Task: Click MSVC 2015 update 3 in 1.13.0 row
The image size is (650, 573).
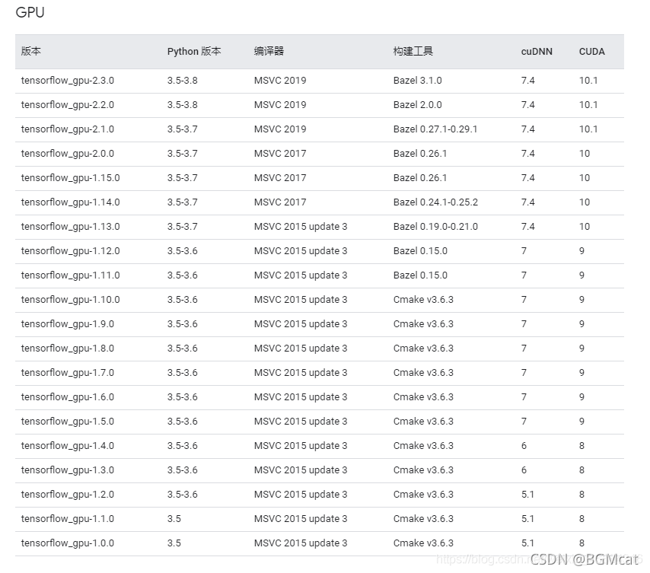Action: click(x=301, y=227)
